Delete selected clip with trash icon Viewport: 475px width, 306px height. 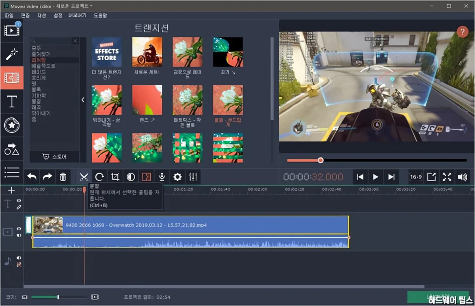point(63,177)
